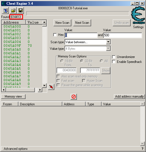Click the Type column header
Image resolution: width=146 pixels, height=152 pixels.
tap(94, 104)
